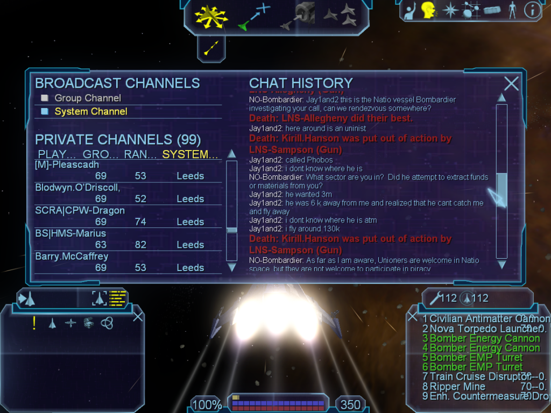Use shield battery icon showing 112
This screenshot has height=413, width=551.
point(475,298)
